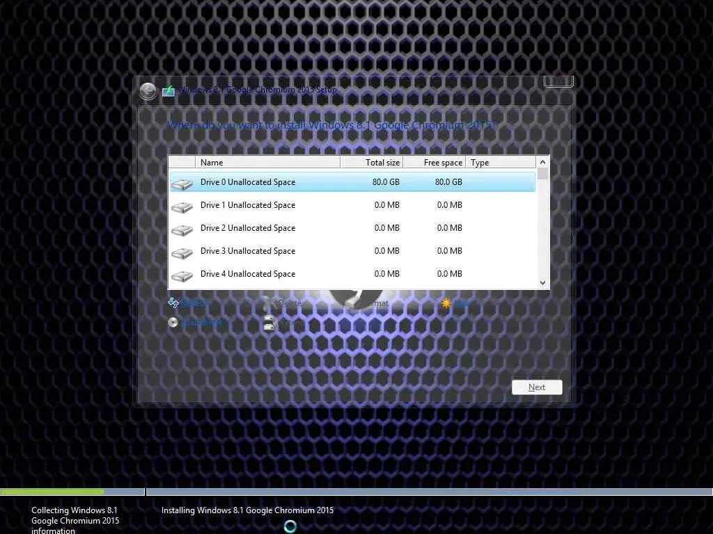Select Drive 0 Unallocated Space row
This screenshot has height=534, width=713.
[x=352, y=182]
